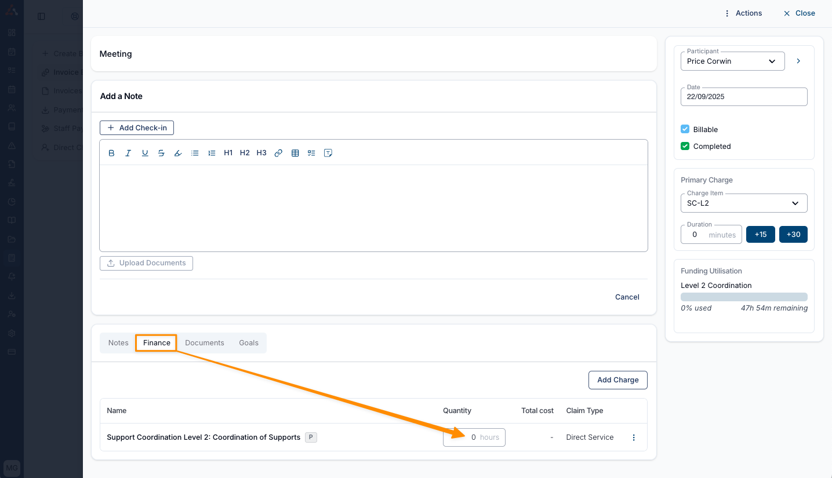This screenshot has height=478, width=832.
Task: Uncheck the Completed checkbox
Action: pos(685,146)
